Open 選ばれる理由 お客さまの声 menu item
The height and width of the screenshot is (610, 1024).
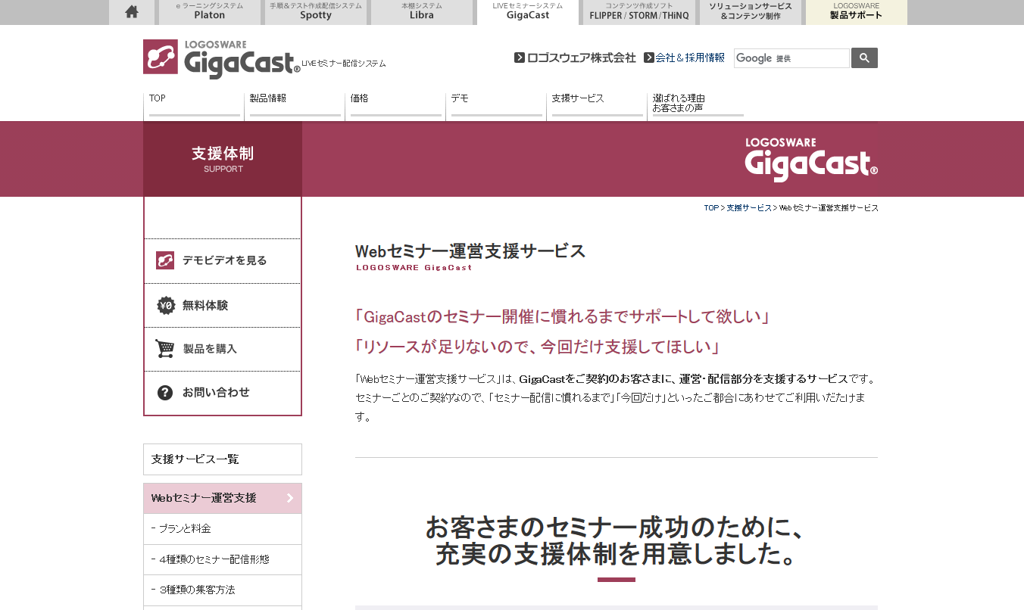[x=698, y=104]
